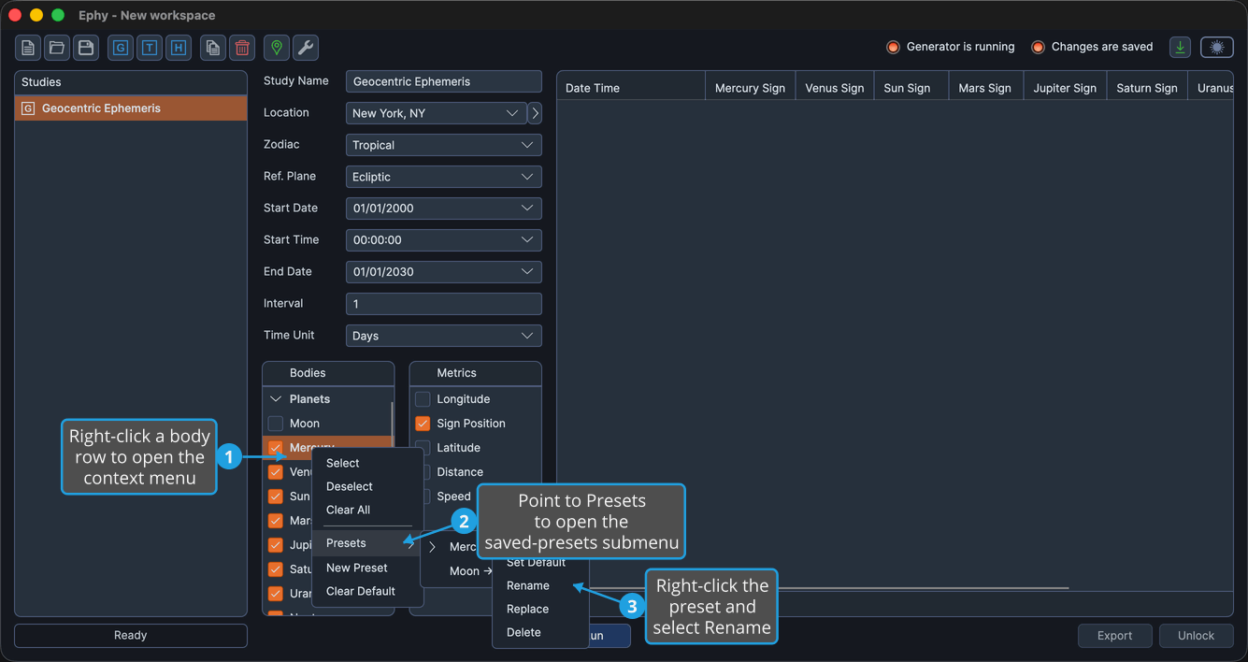Click the Generator is running indicator
Viewport: 1248px width, 662px height.
coord(950,47)
